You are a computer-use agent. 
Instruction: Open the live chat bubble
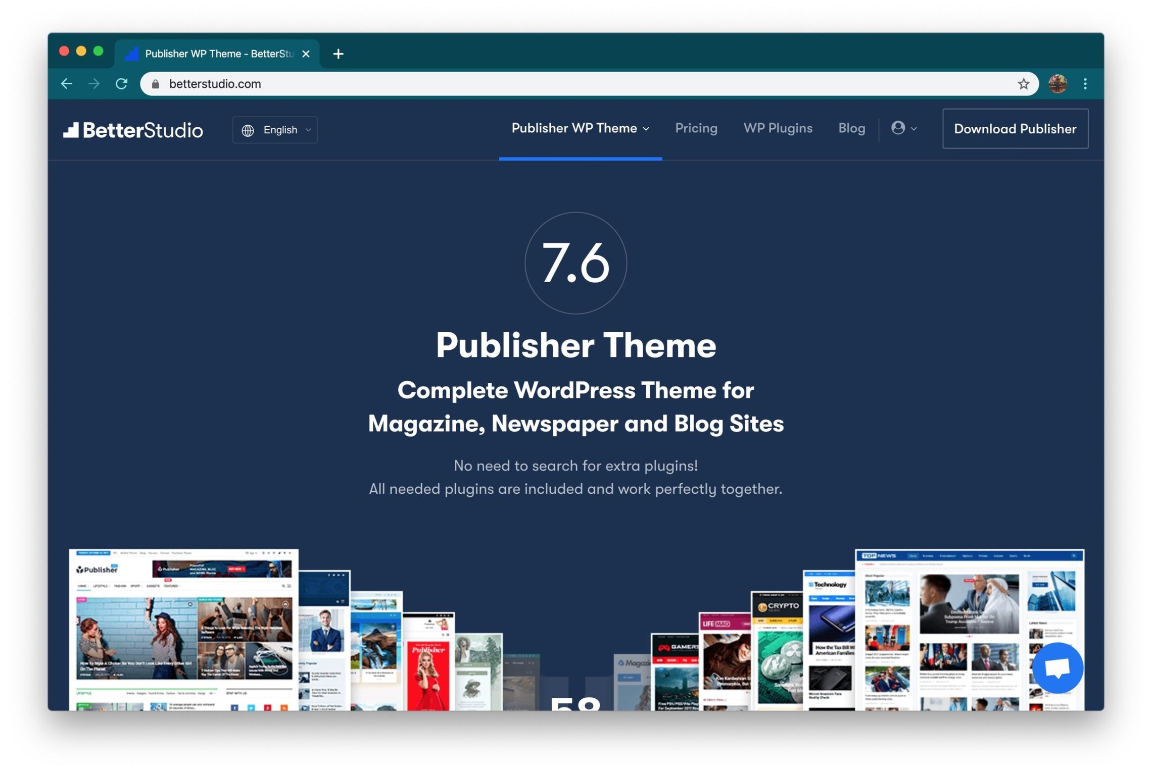coord(1058,668)
